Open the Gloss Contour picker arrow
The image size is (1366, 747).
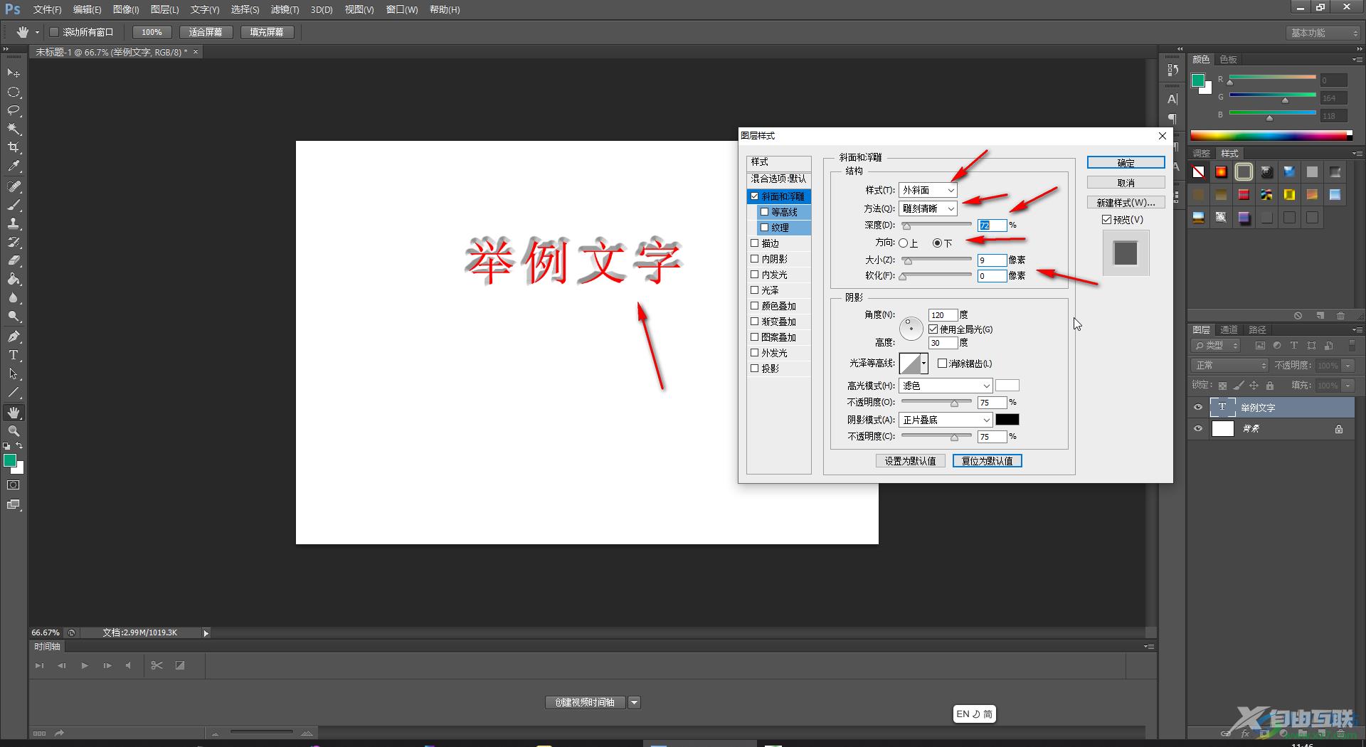[x=924, y=364]
